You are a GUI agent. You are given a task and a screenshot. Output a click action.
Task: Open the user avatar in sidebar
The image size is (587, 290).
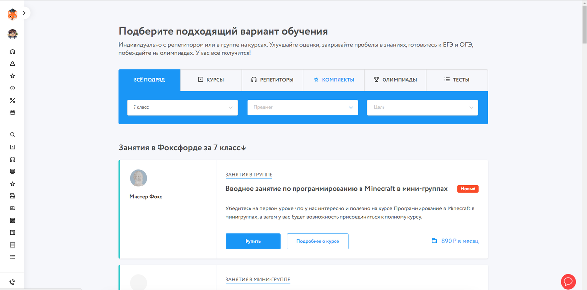pyautogui.click(x=12, y=34)
